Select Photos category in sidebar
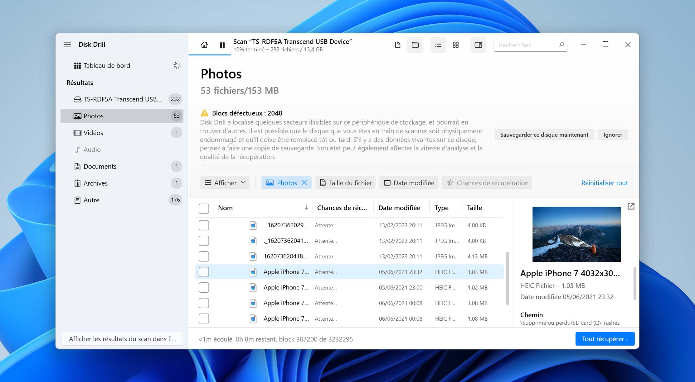This screenshot has height=382, width=695. tap(122, 116)
